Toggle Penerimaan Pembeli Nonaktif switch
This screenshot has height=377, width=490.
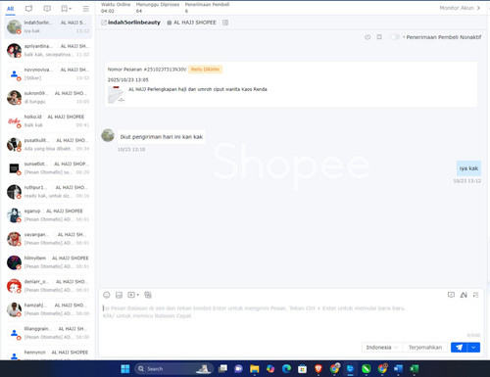[395, 37]
